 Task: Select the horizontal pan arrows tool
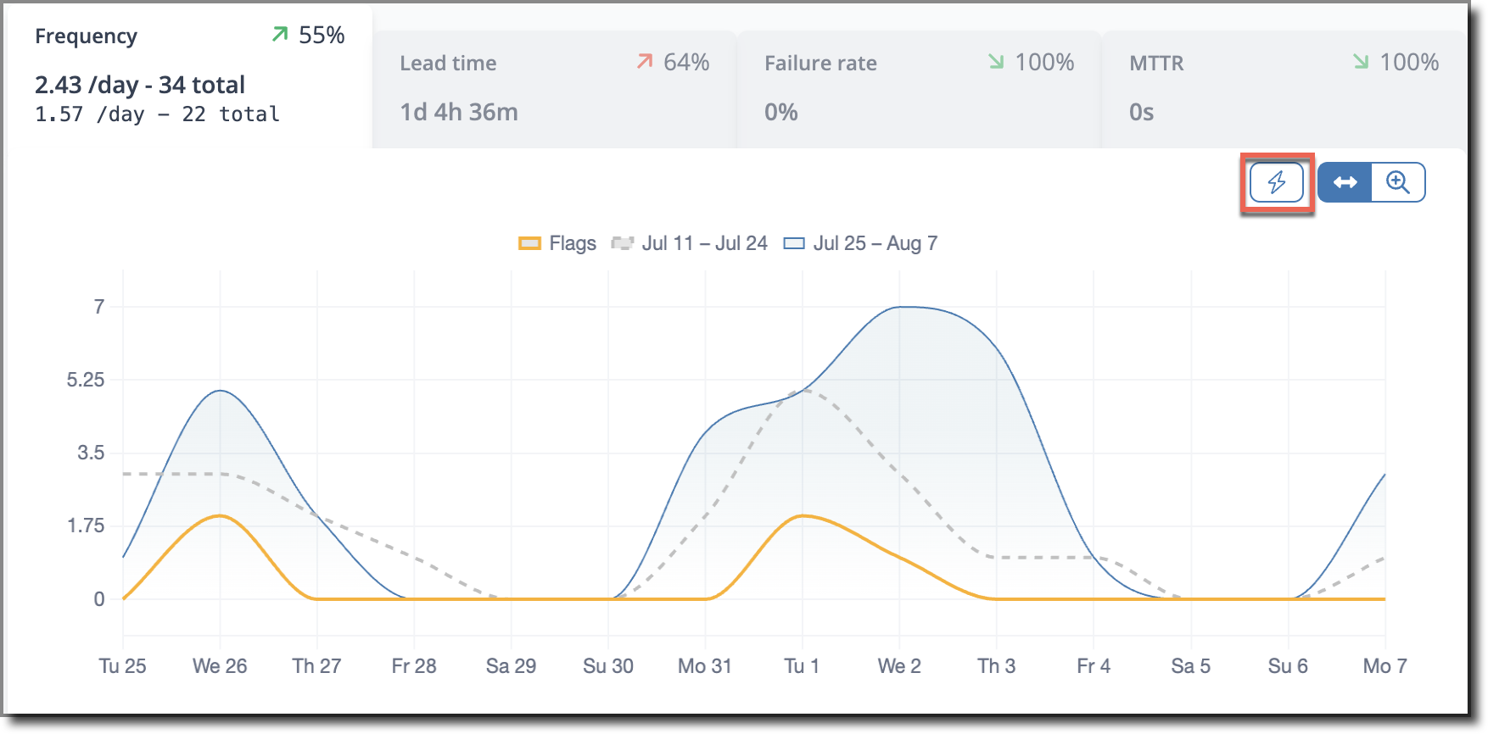click(1345, 182)
